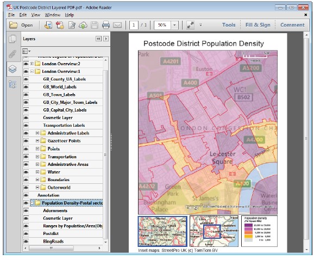Click the Water folder icon
314x260 pixels.
(43, 172)
